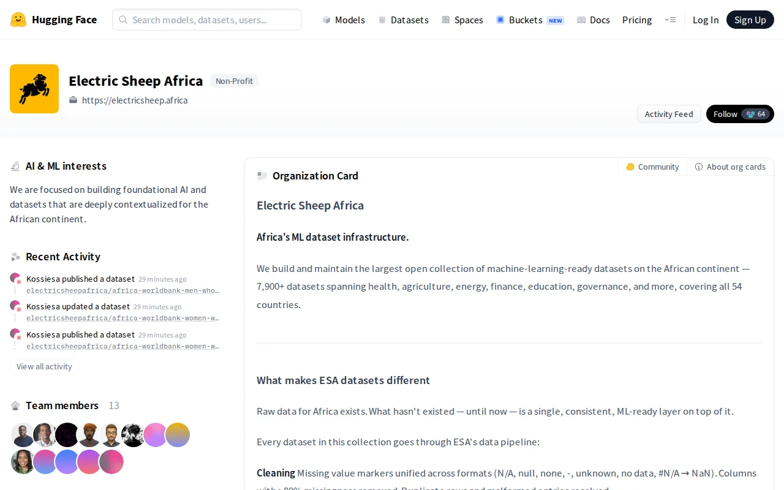Open the Datasets page
Image resolution: width=784 pixels, height=490 pixels.
tap(403, 20)
